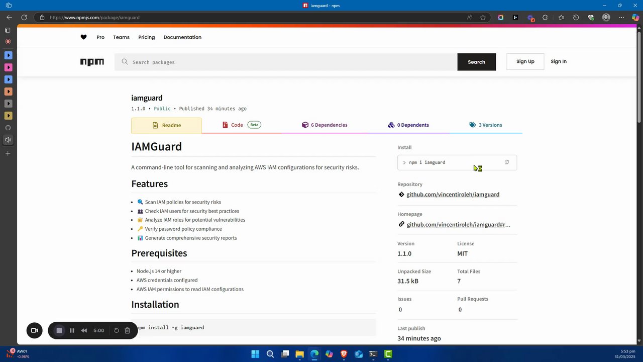Click the speaker icon in Edge sidebar

[x=8, y=140]
